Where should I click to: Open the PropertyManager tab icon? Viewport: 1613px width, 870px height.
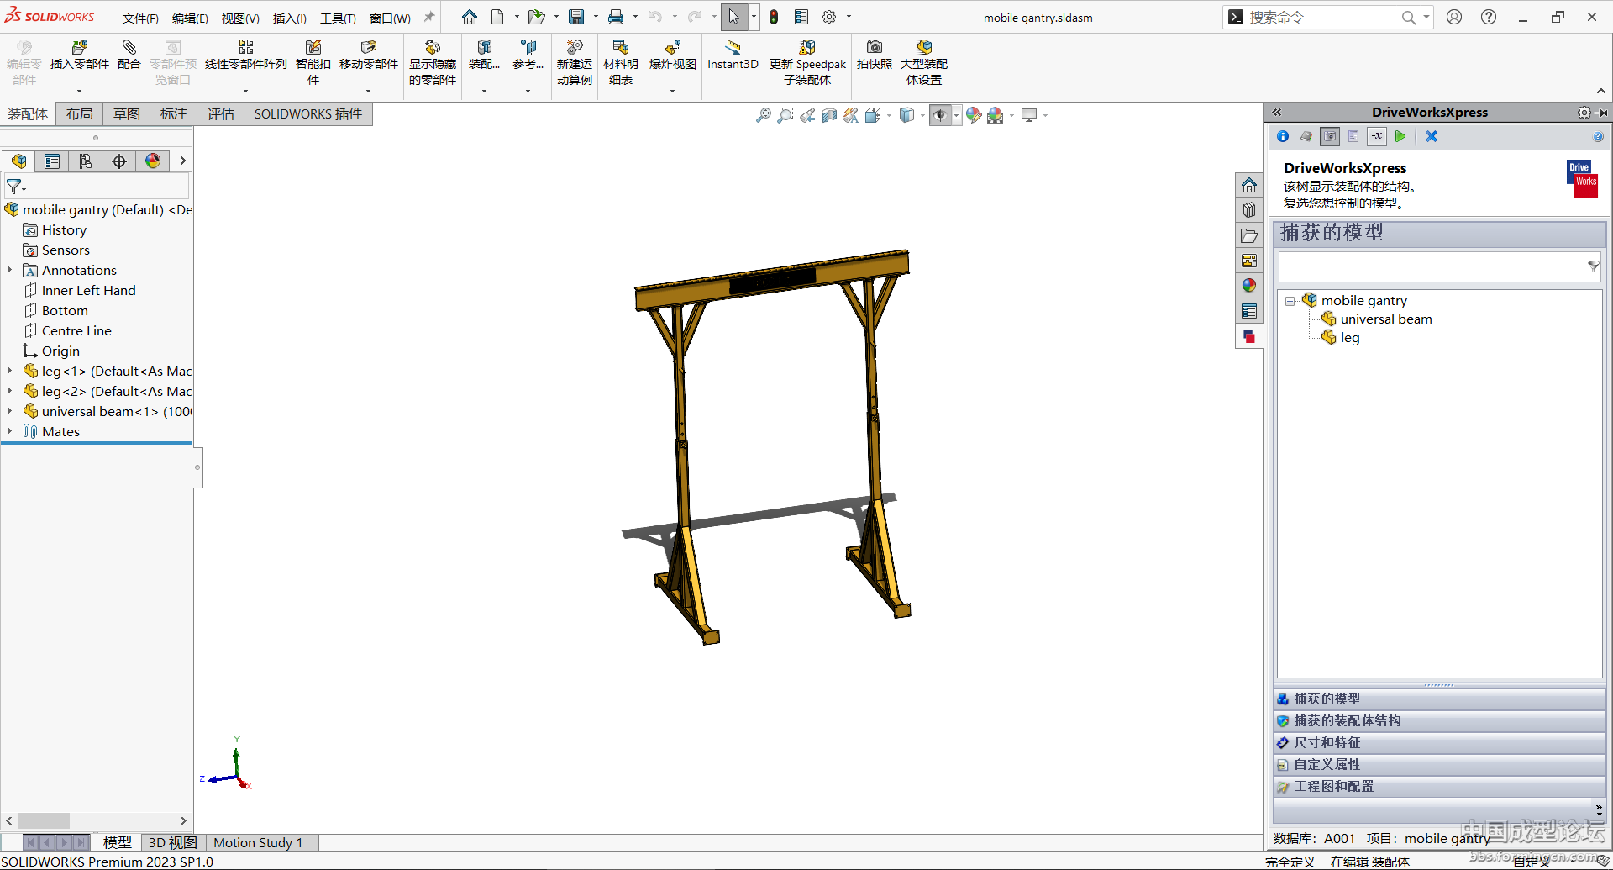click(52, 161)
